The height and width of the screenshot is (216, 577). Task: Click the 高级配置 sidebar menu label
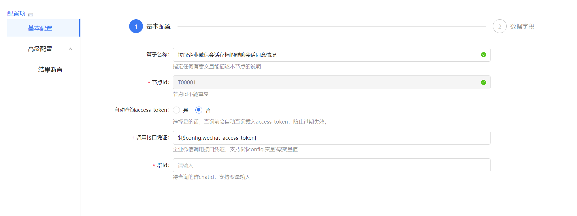point(40,49)
